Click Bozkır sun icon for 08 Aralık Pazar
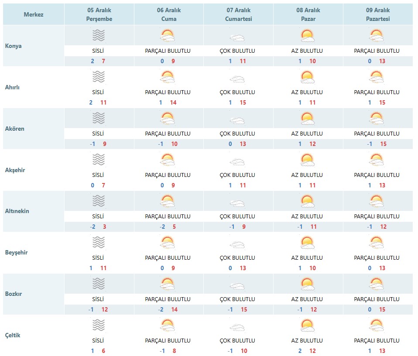Image resolution: width=418 pixels, height=356 pixels. 307,284
